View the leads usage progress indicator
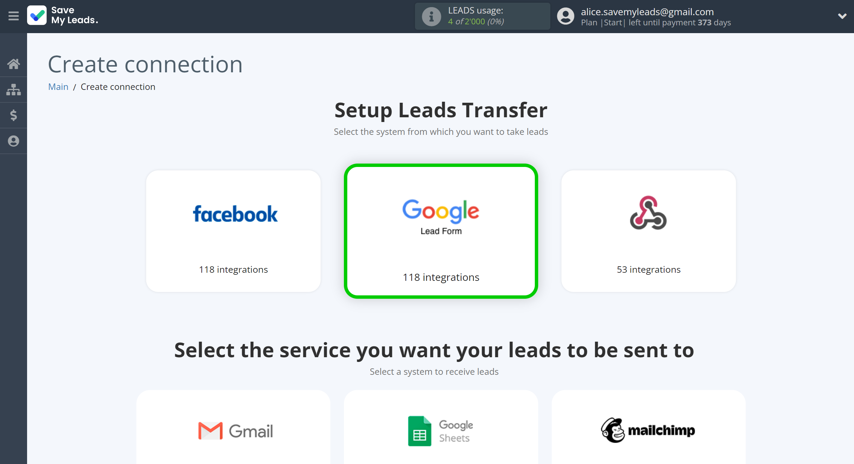The image size is (854, 464). pos(480,16)
